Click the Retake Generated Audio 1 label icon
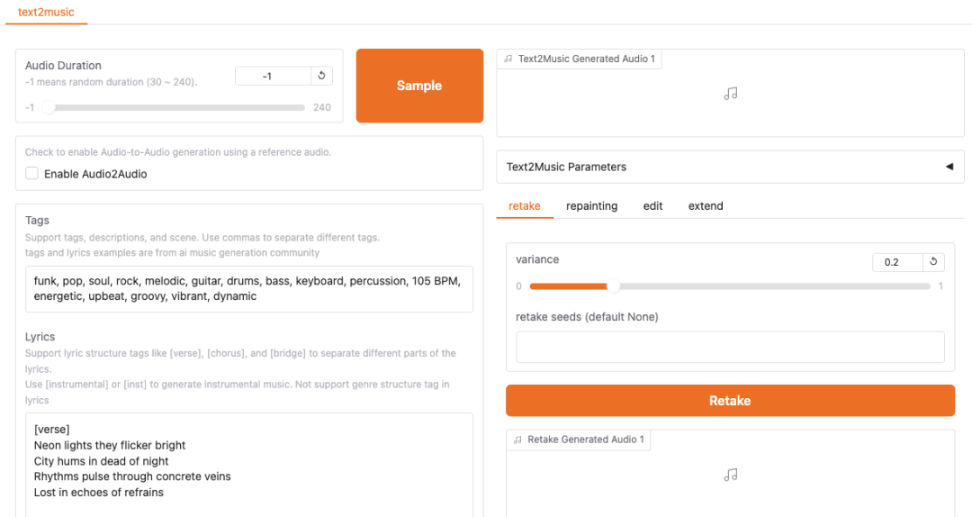This screenshot has width=972, height=517. tap(517, 440)
